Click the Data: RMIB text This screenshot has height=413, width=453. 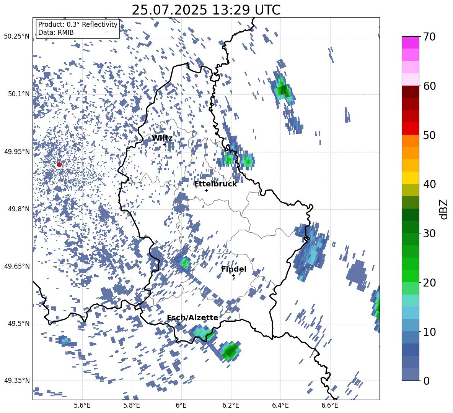click(56, 32)
